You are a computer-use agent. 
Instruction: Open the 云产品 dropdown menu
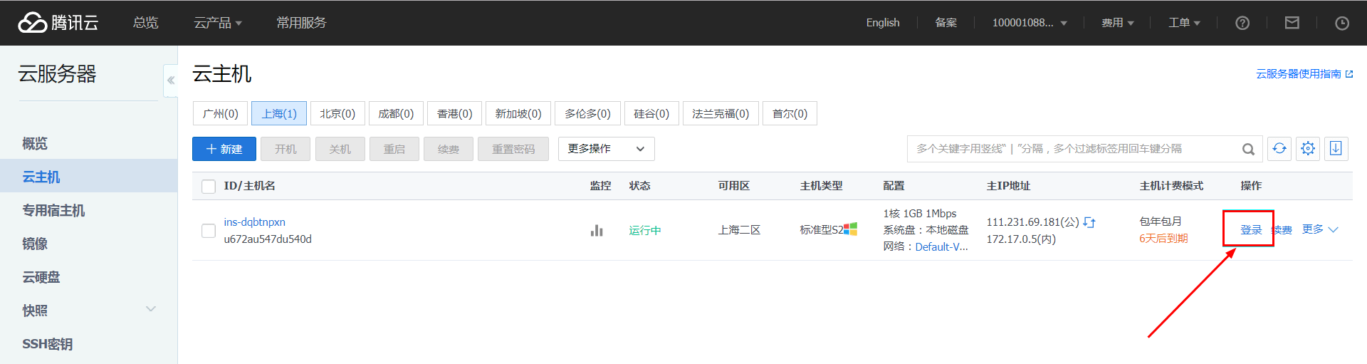(x=218, y=23)
